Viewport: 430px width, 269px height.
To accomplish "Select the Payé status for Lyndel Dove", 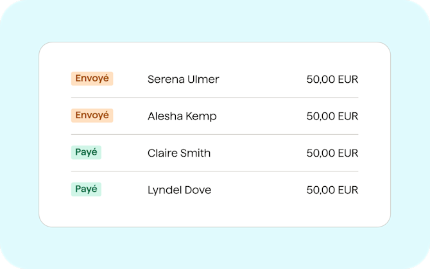I will click(86, 189).
